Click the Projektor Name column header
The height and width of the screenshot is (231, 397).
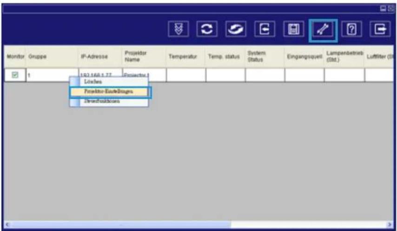[144, 57]
